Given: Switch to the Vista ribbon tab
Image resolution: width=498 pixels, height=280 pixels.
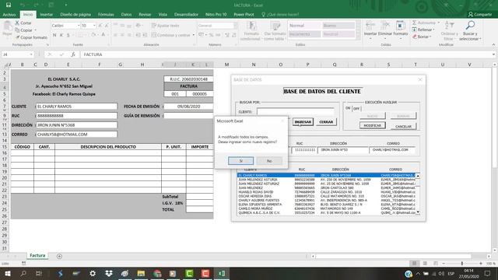Looking at the screenshot, I should (163, 15).
